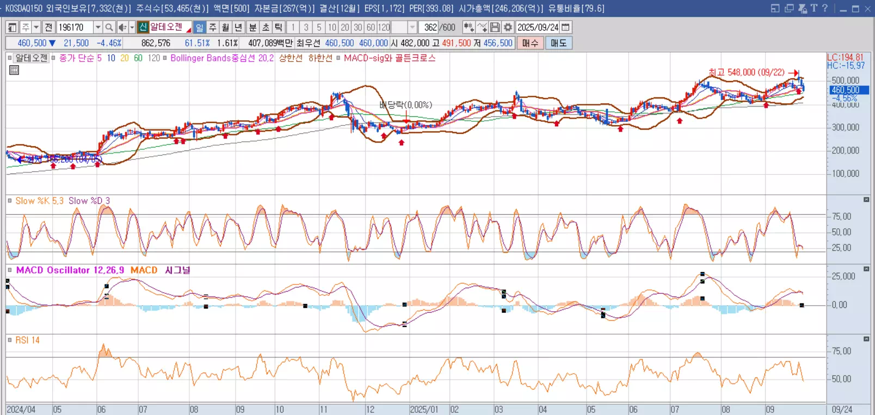Click the 상한선 upper band label
Image resolution: width=875 pixels, height=415 pixels.
tap(291, 58)
